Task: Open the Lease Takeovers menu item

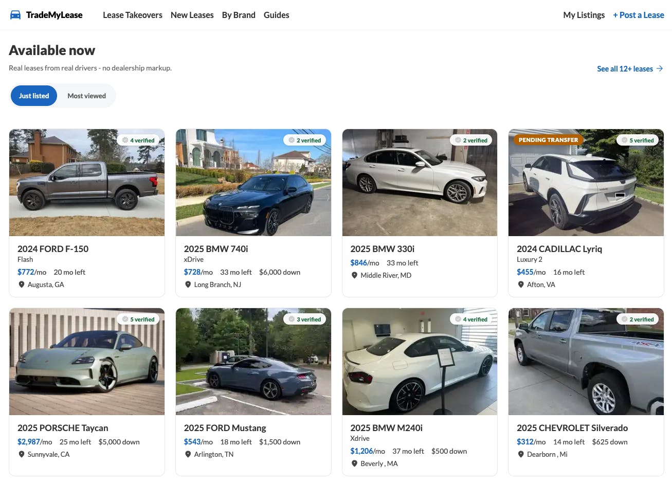Action: pyautogui.click(x=132, y=15)
